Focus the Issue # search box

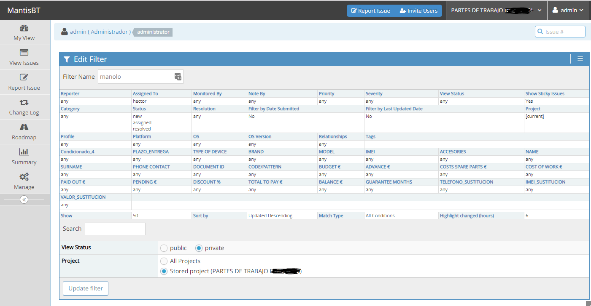pyautogui.click(x=564, y=32)
